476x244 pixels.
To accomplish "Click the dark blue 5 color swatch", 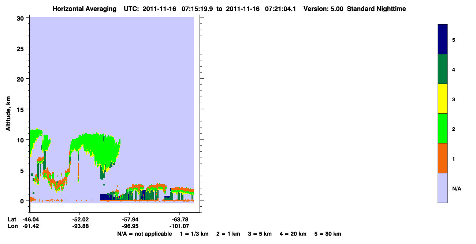I will [443, 40].
